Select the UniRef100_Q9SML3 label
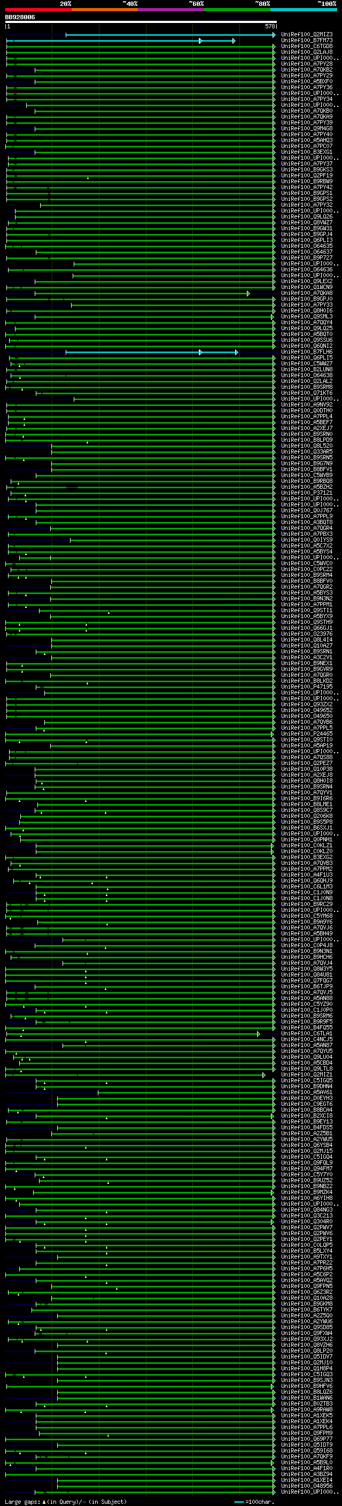The width and height of the screenshot is (342, 1506). 307,317
